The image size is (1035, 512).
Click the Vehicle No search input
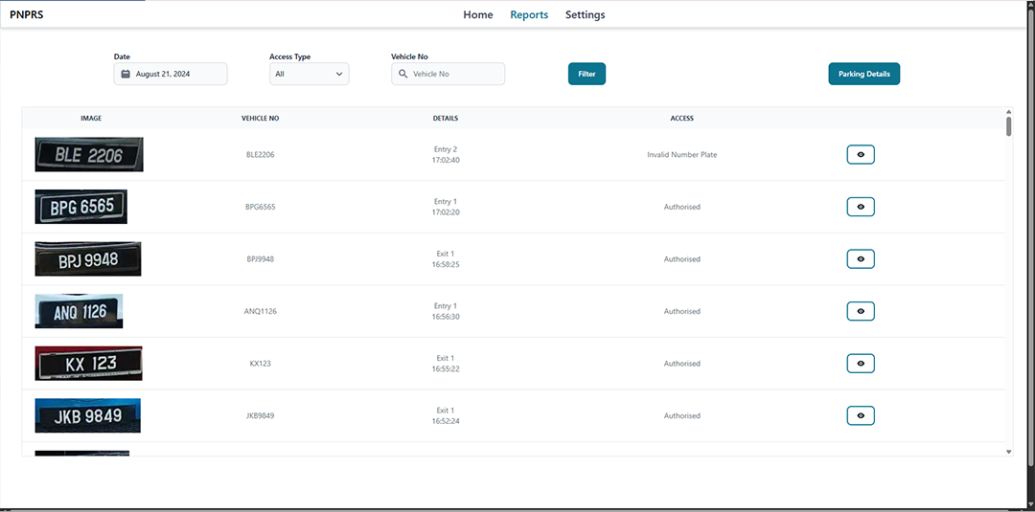[x=455, y=74]
